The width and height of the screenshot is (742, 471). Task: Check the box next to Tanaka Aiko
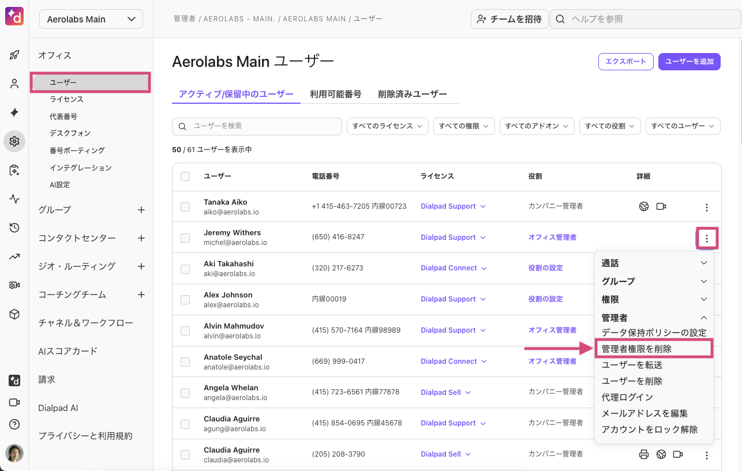(x=185, y=206)
